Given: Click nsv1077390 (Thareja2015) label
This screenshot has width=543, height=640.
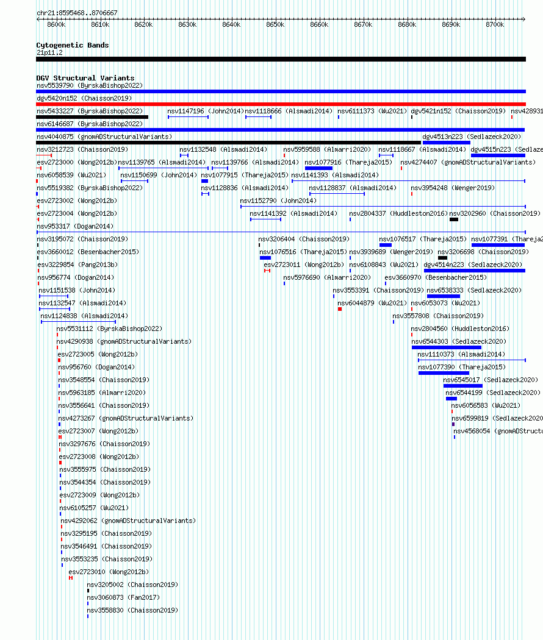Looking at the screenshot, I should 462,367.
